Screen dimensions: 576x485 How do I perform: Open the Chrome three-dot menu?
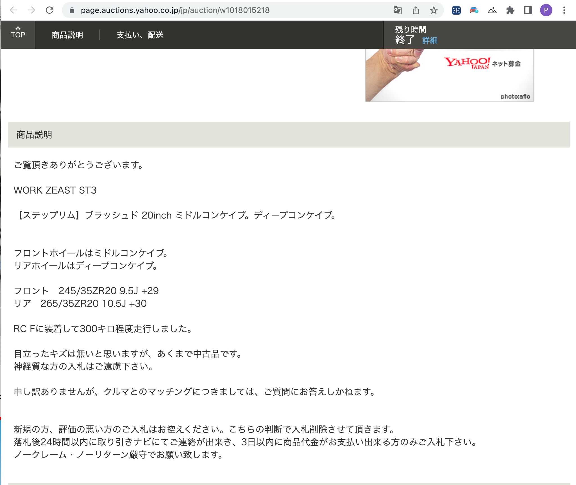564,10
